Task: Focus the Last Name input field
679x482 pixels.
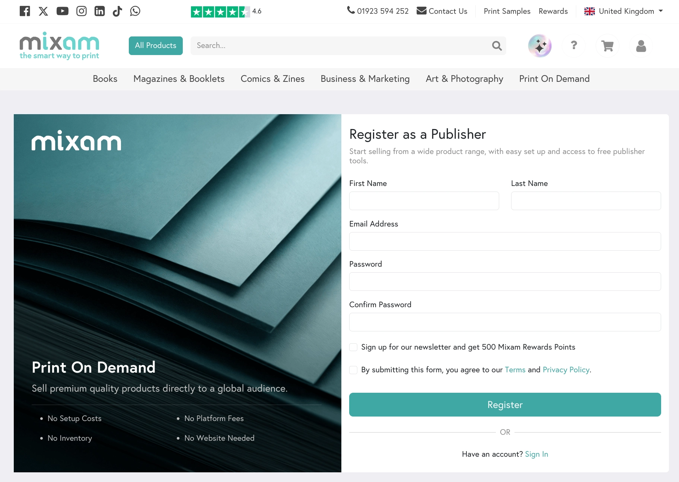Action: coord(586,201)
